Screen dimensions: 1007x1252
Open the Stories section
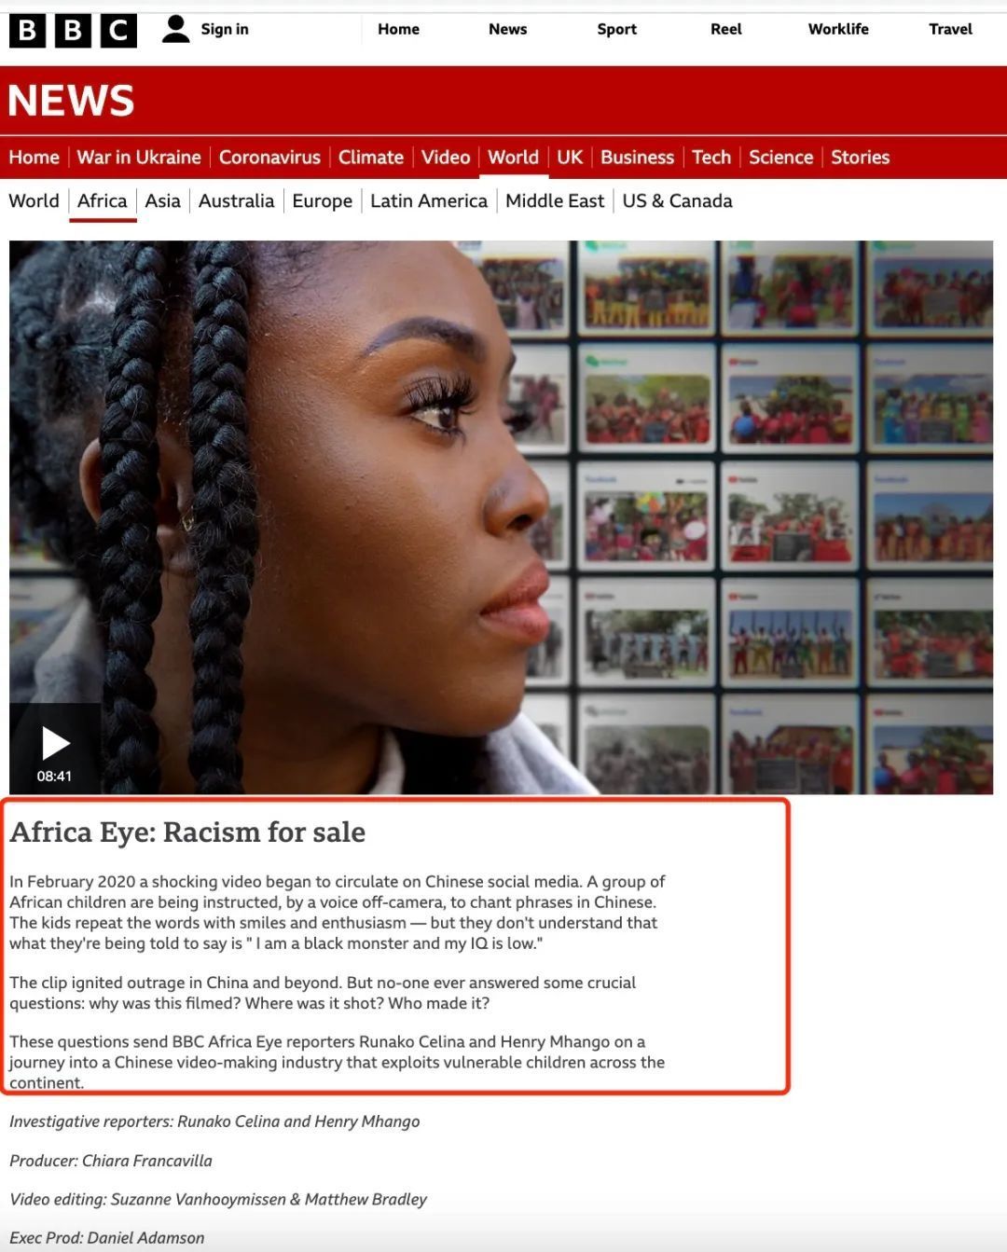pos(860,157)
